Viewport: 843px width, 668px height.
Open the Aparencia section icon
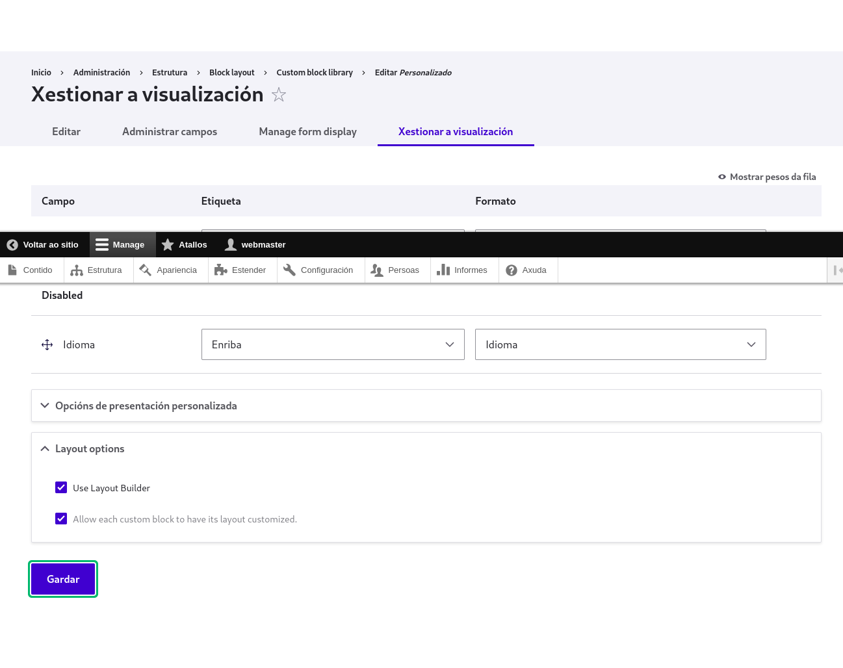(145, 269)
